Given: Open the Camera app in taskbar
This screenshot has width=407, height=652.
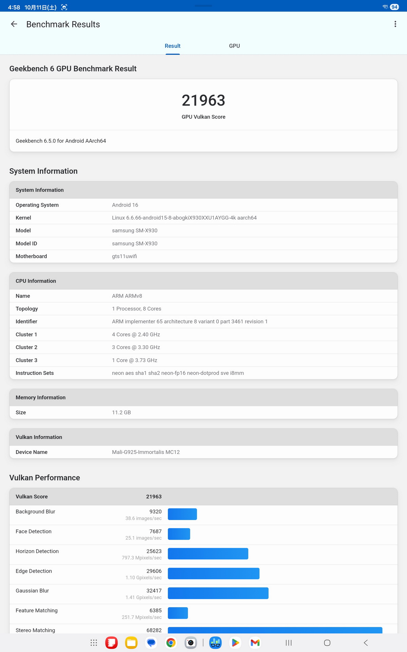Looking at the screenshot, I should [191, 643].
